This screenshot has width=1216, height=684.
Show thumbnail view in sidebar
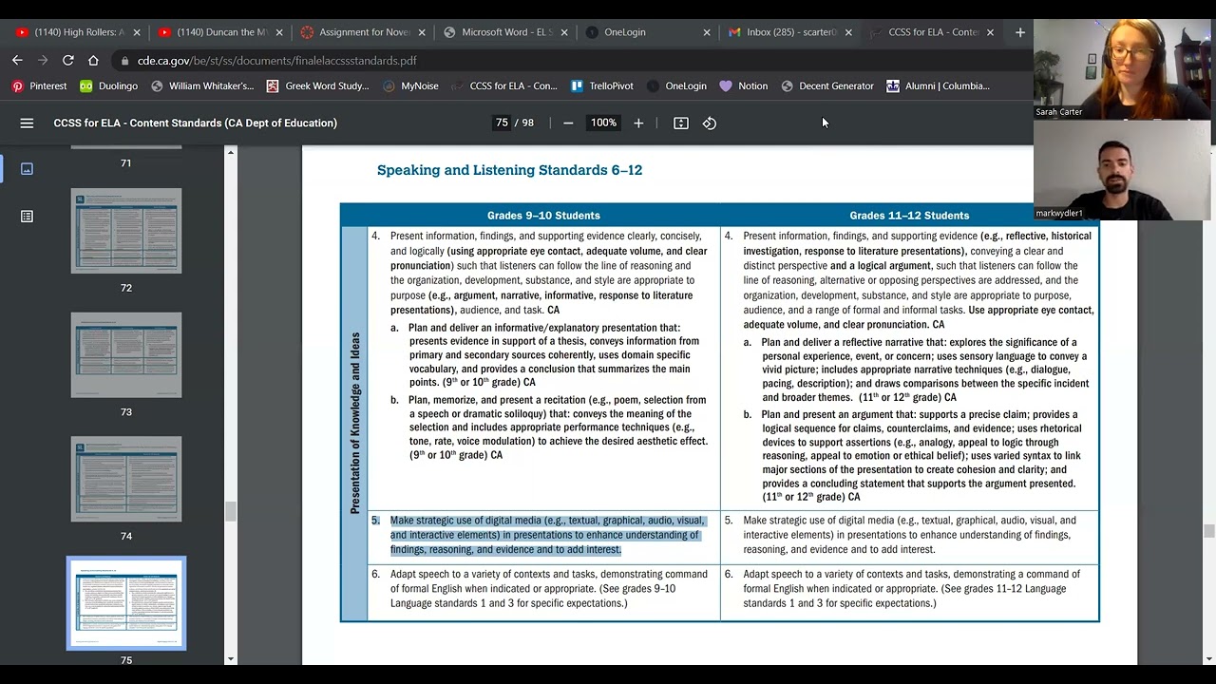(x=27, y=168)
